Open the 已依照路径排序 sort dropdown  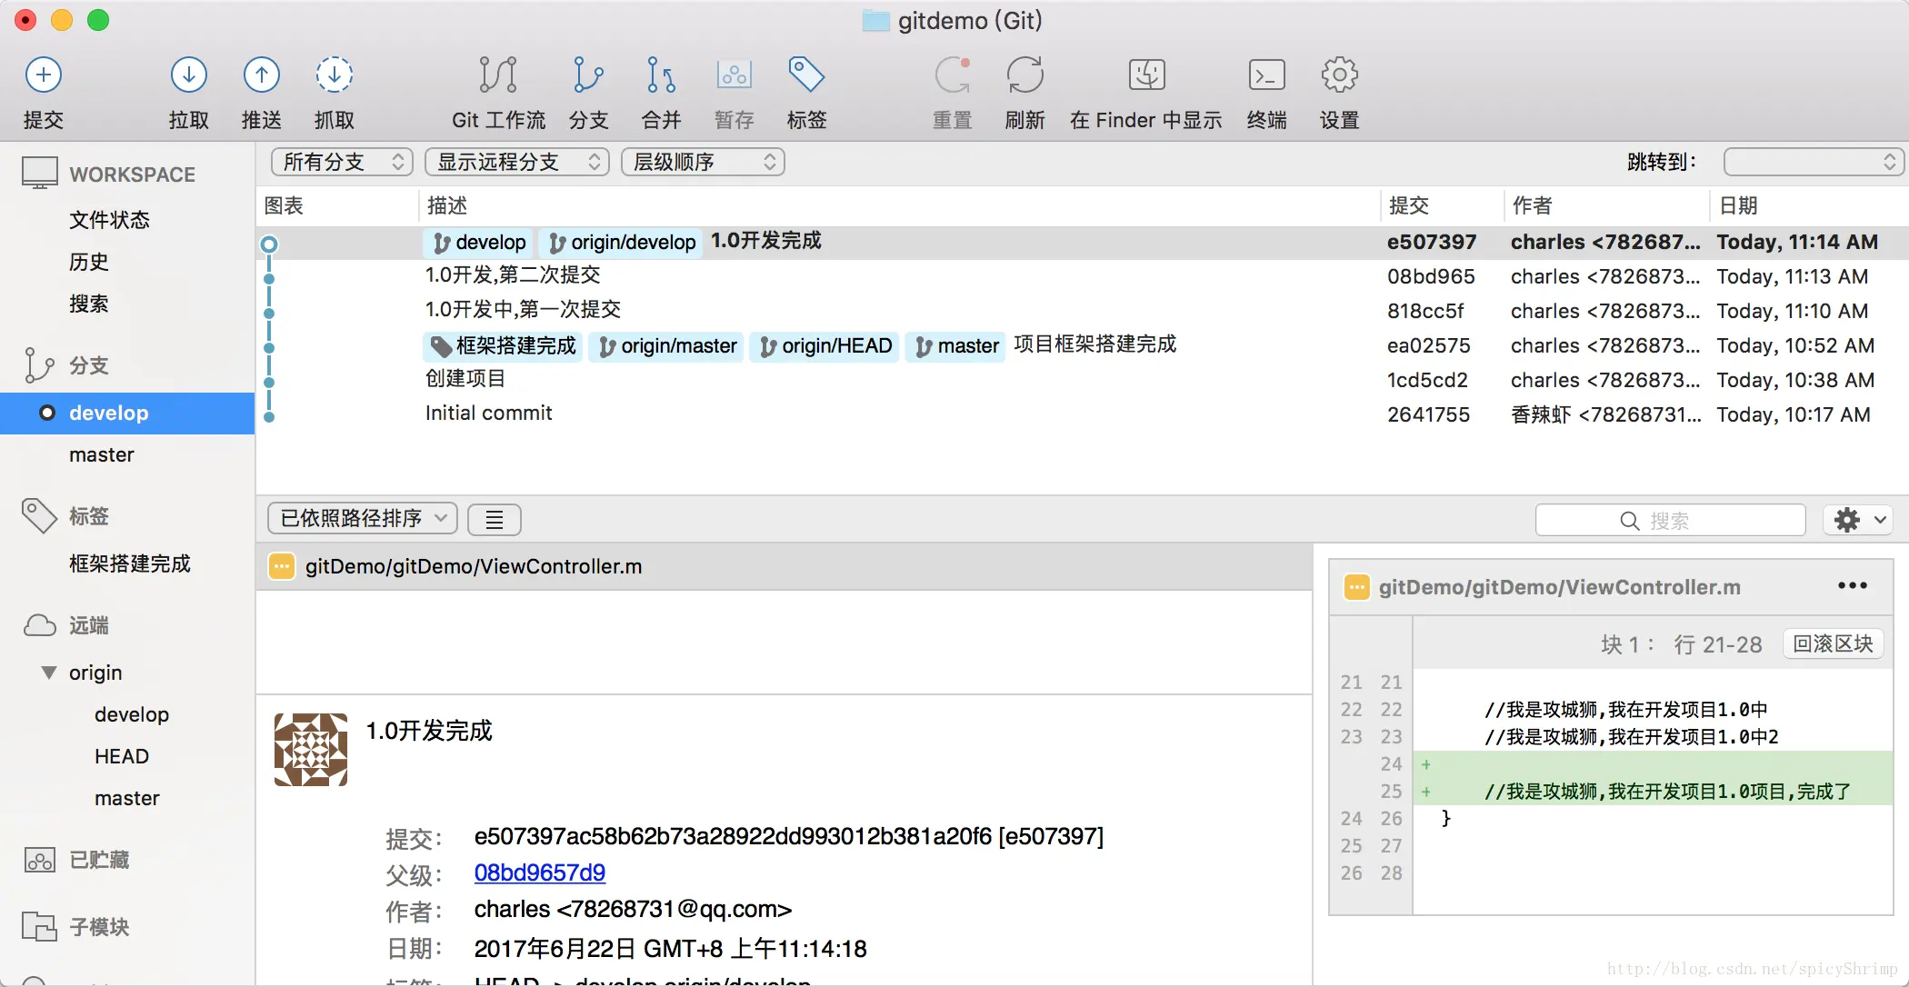(362, 519)
